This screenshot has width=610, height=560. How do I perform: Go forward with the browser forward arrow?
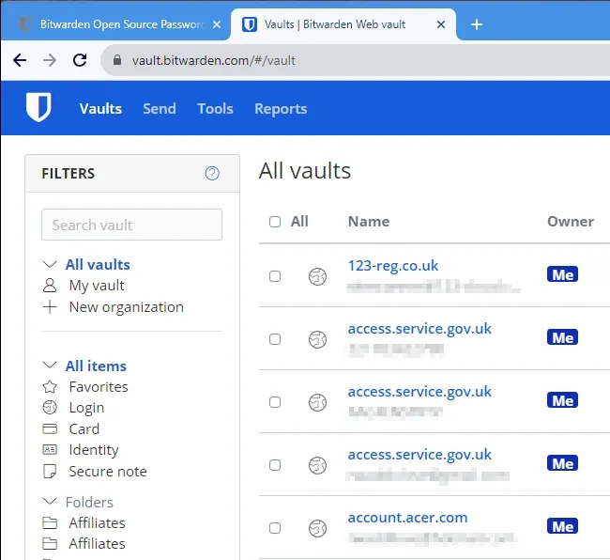click(50, 60)
